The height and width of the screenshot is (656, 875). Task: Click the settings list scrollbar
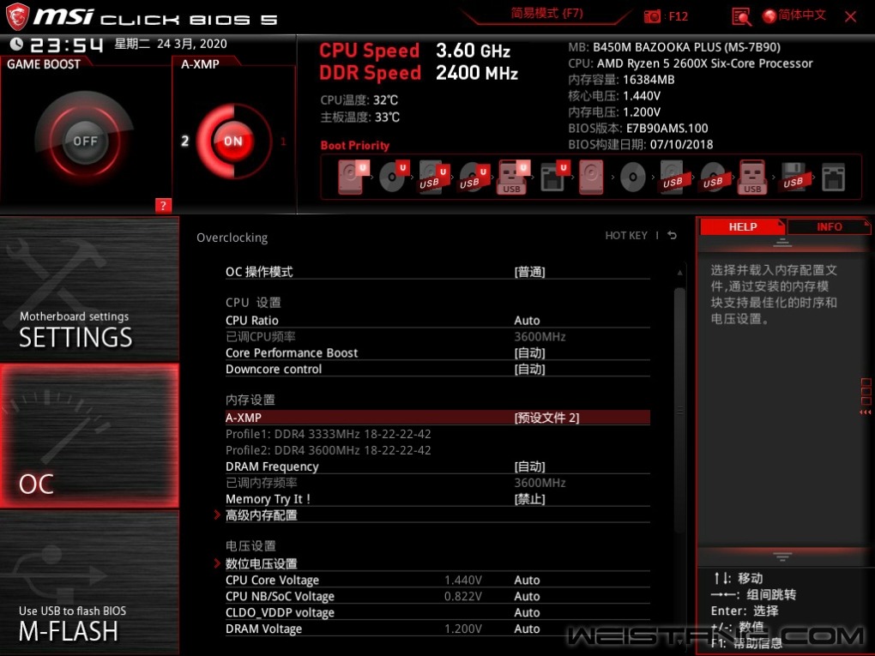679,409
